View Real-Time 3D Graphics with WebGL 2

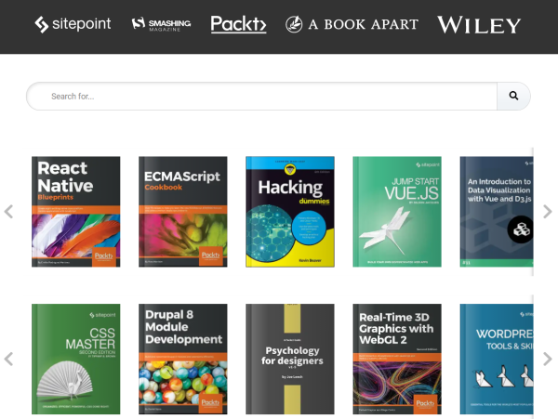(396, 359)
